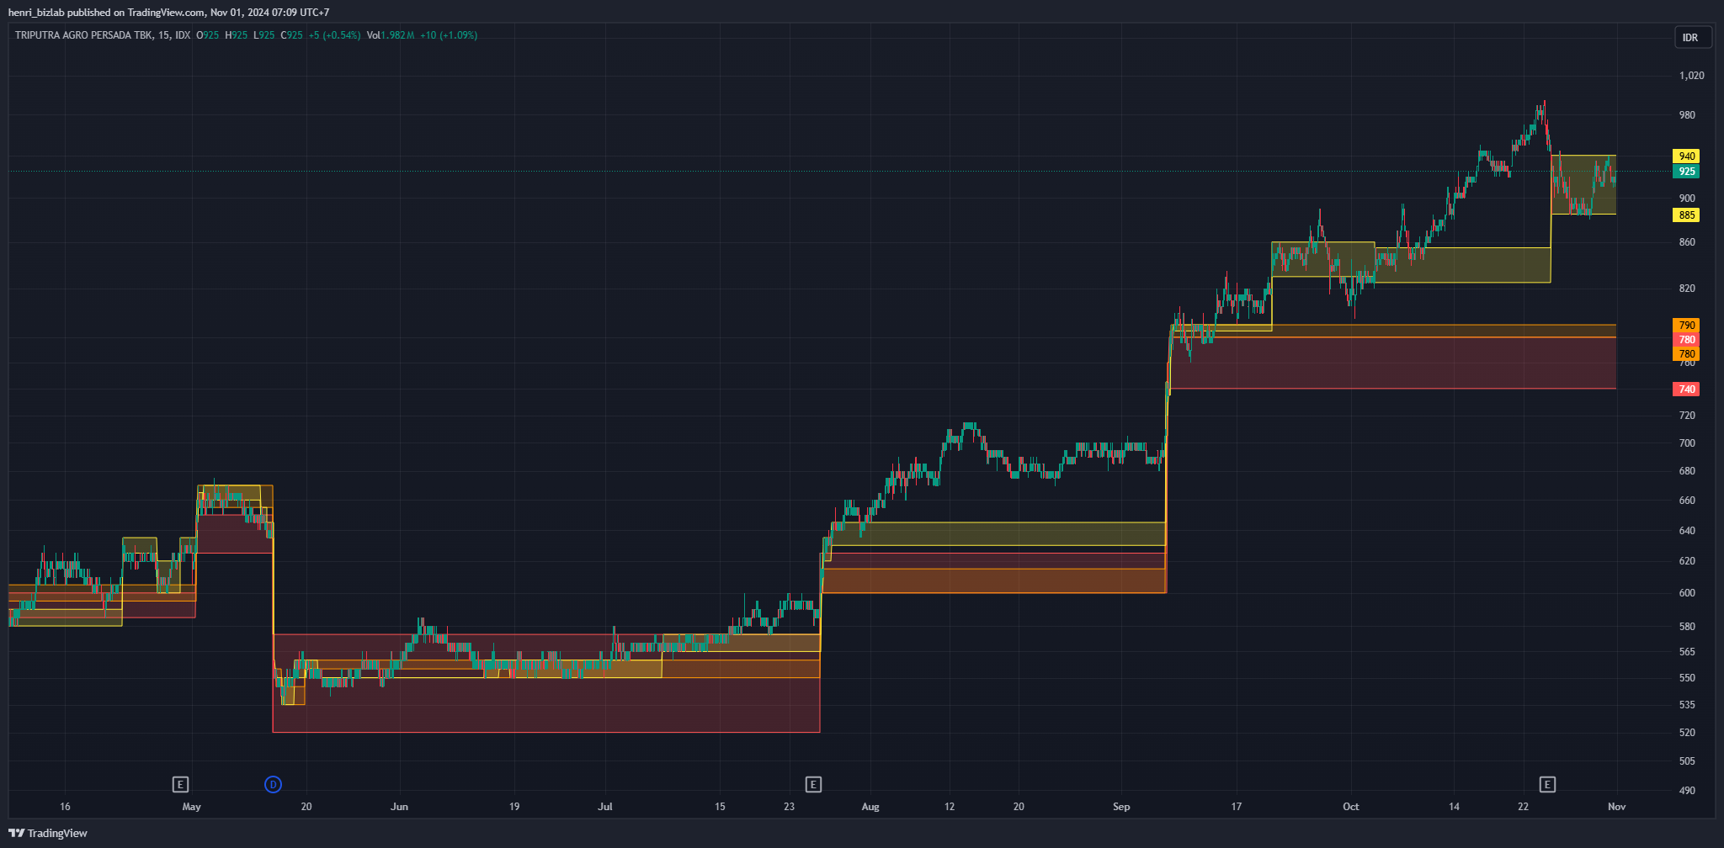Click the 520 price axis value

[x=1687, y=733]
